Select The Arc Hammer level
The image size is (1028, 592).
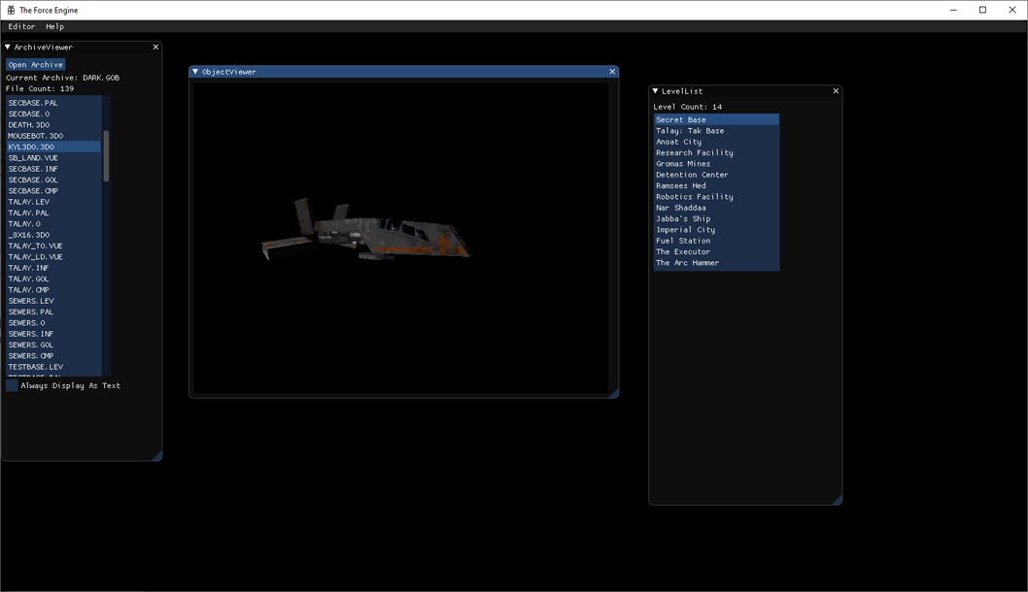click(716, 263)
